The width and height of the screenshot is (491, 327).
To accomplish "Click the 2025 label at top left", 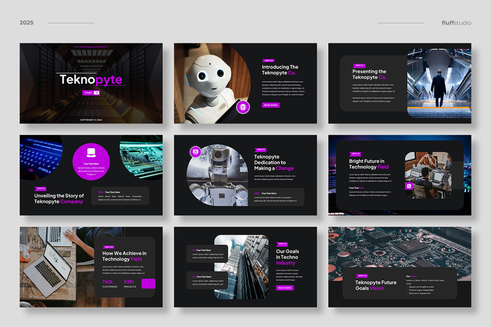I will pyautogui.click(x=27, y=23).
